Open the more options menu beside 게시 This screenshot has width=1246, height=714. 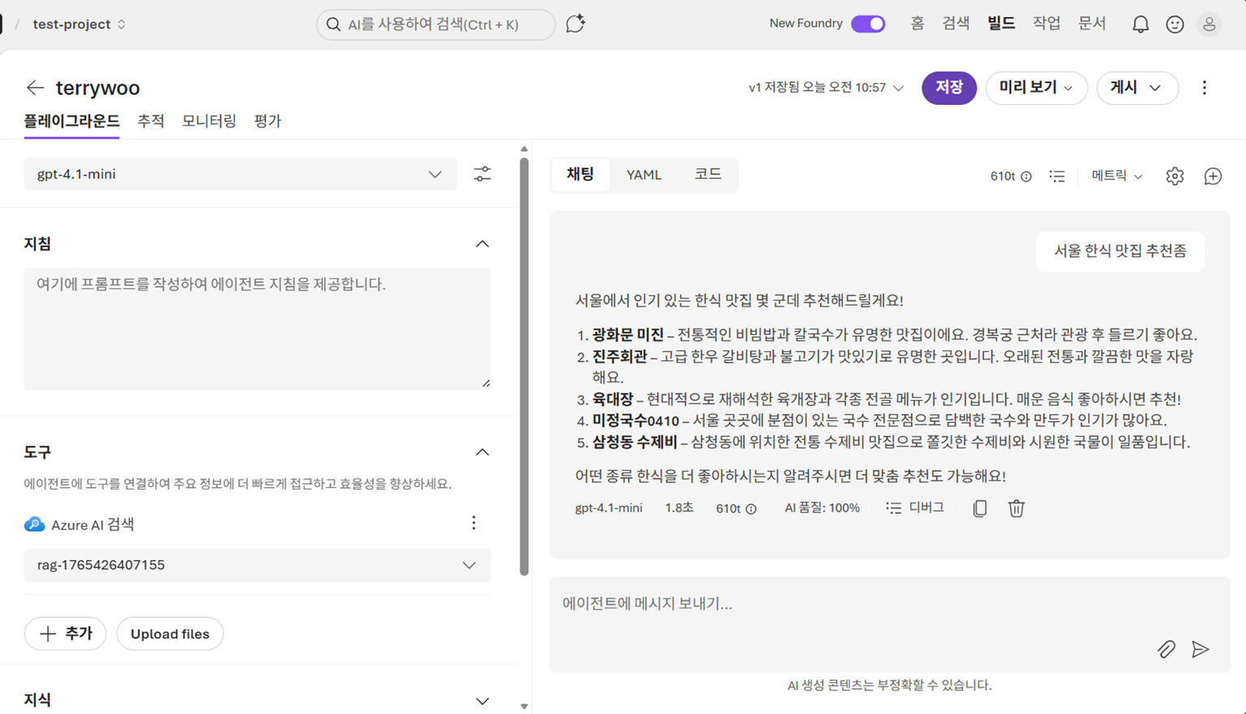coord(1205,88)
